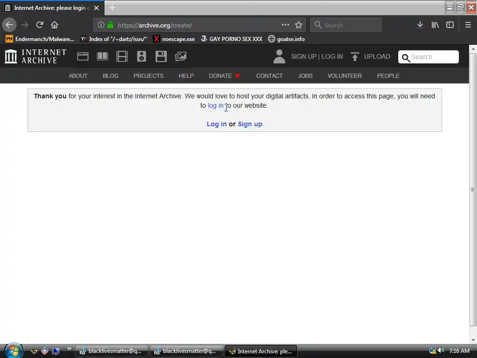
Task: Open the Downloads arrow panel
Action: click(x=420, y=25)
